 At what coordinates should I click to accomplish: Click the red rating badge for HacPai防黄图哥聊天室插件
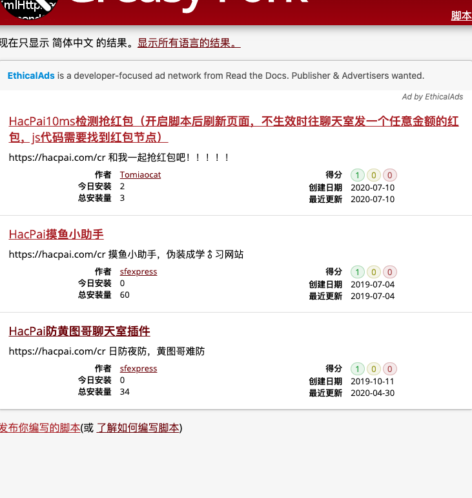pos(390,369)
